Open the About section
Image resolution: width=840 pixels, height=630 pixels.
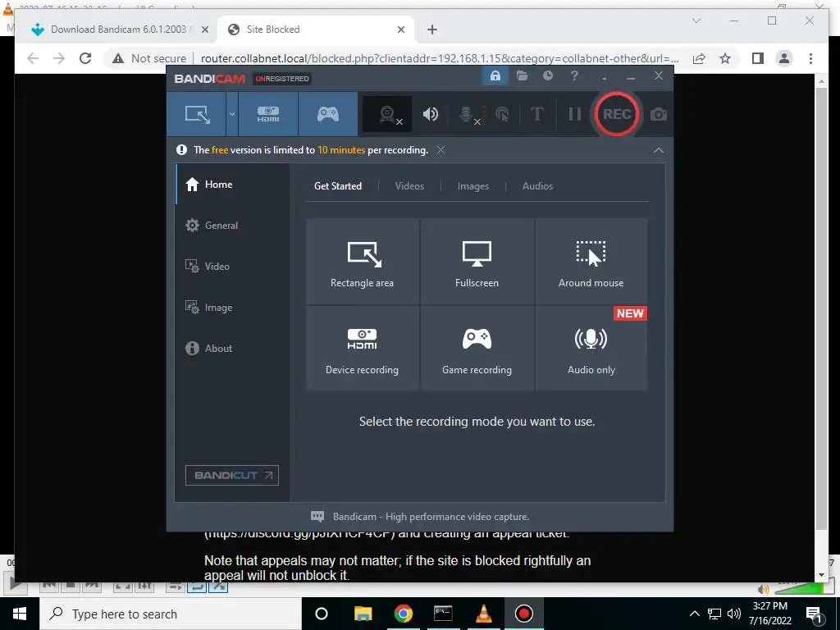tap(231, 348)
